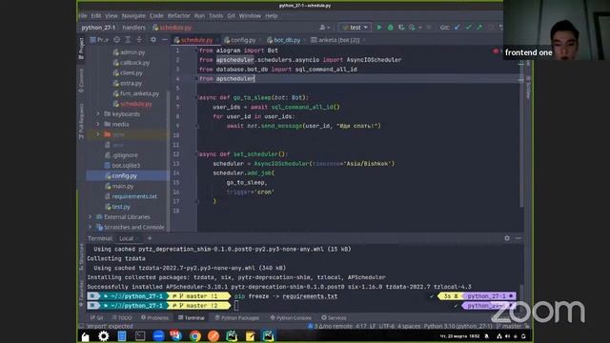Open the Project tool window side tab

(81, 49)
